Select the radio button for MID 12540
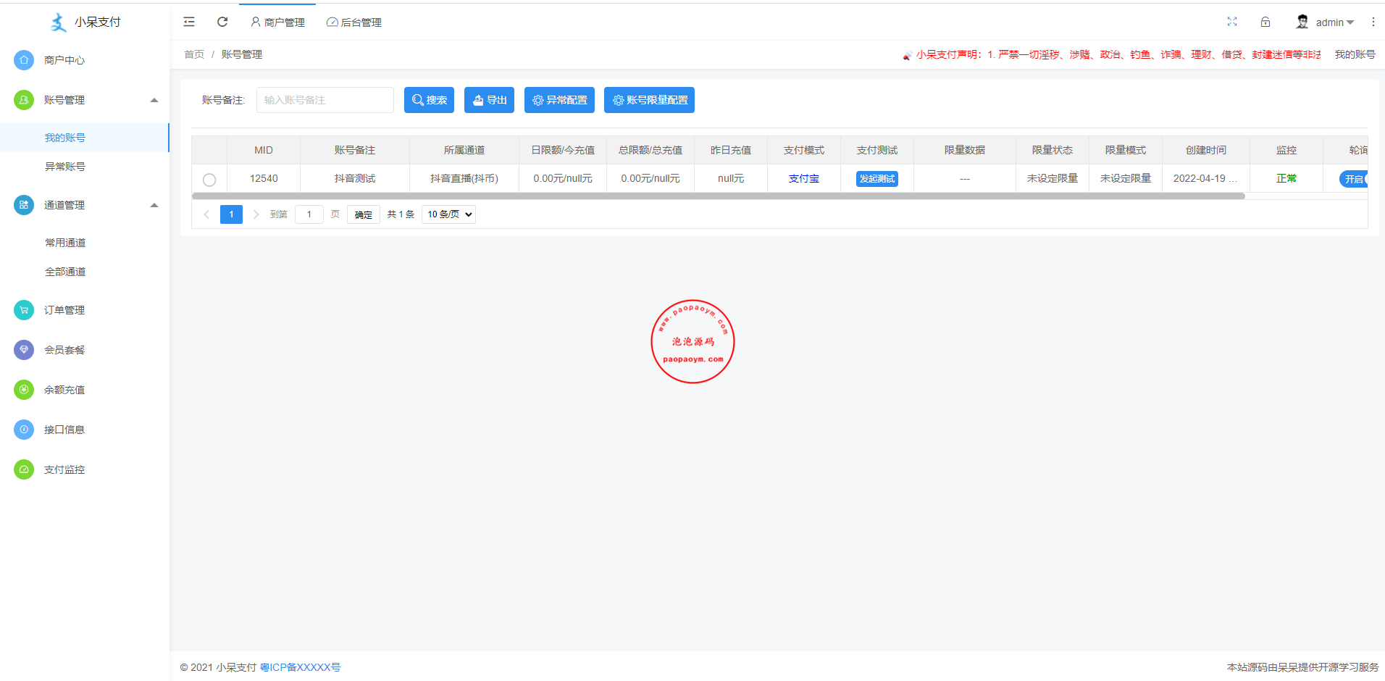This screenshot has width=1385, height=681. coord(209,180)
